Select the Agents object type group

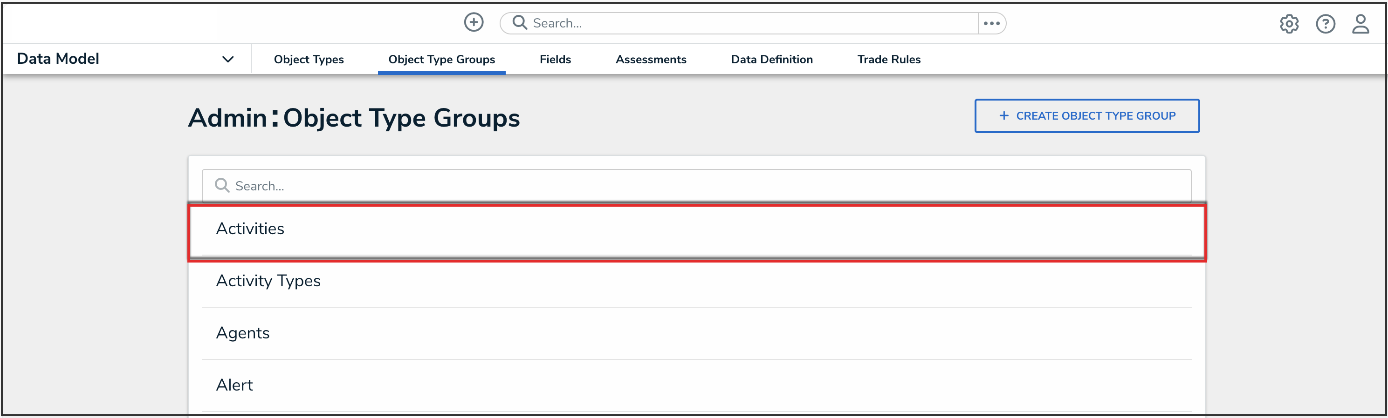pos(243,333)
